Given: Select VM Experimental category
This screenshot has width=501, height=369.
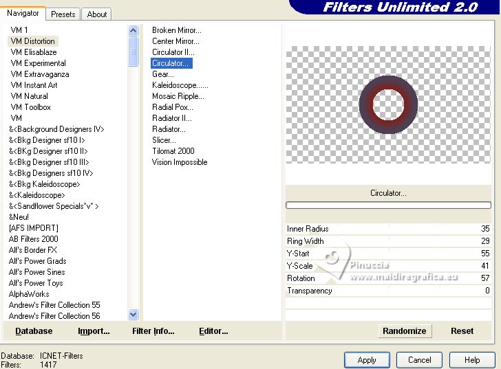Looking at the screenshot, I should (x=38, y=63).
